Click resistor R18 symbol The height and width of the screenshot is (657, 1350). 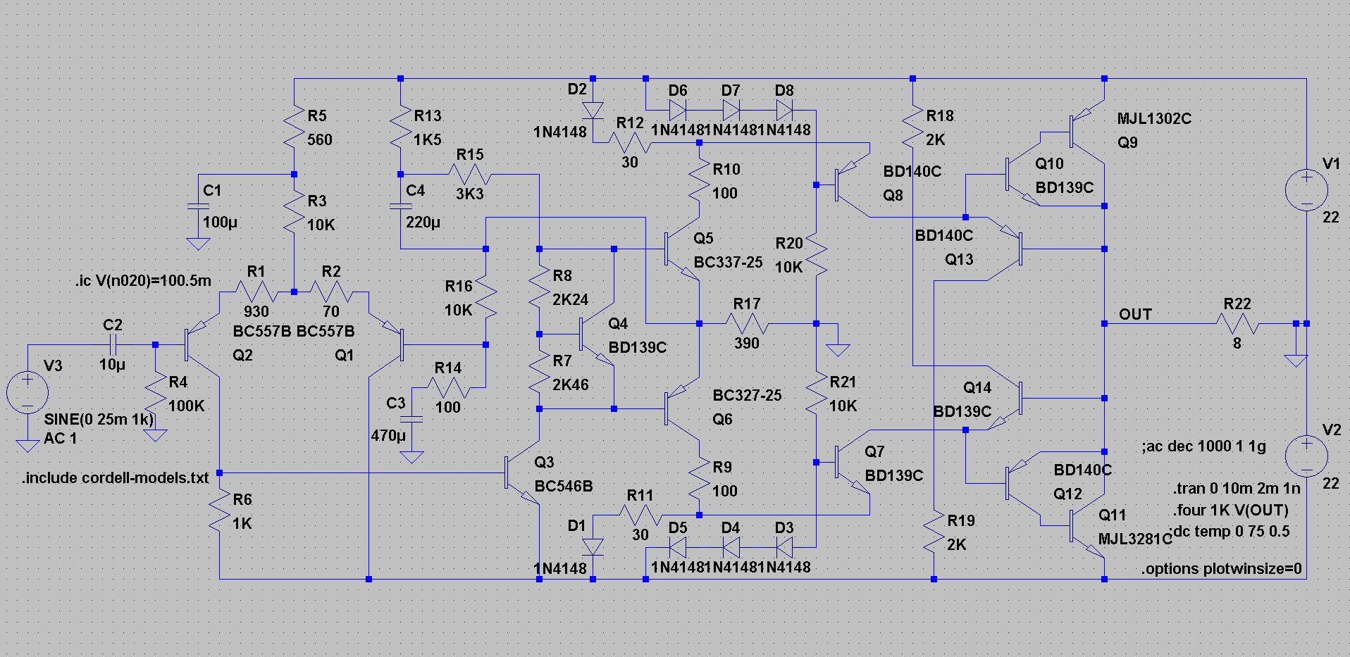pos(912,126)
